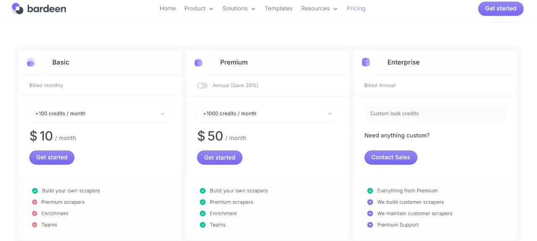Click green check next to Everything from Premium
This screenshot has height=241, width=537.
pyautogui.click(x=370, y=191)
